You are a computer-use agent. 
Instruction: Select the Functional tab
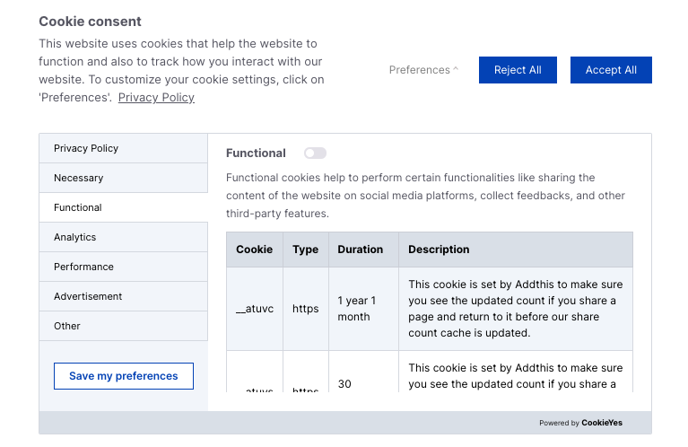point(123,207)
